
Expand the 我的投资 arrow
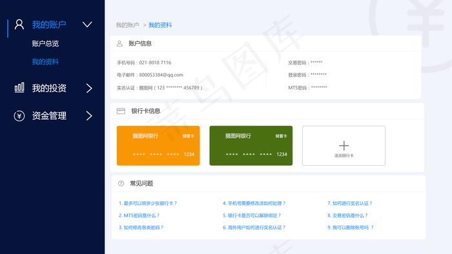click(89, 88)
